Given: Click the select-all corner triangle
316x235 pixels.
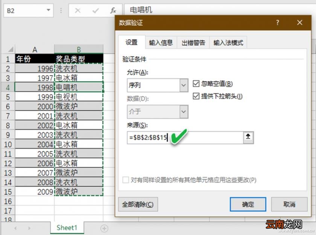Looking at the screenshot, I should coord(10,49).
